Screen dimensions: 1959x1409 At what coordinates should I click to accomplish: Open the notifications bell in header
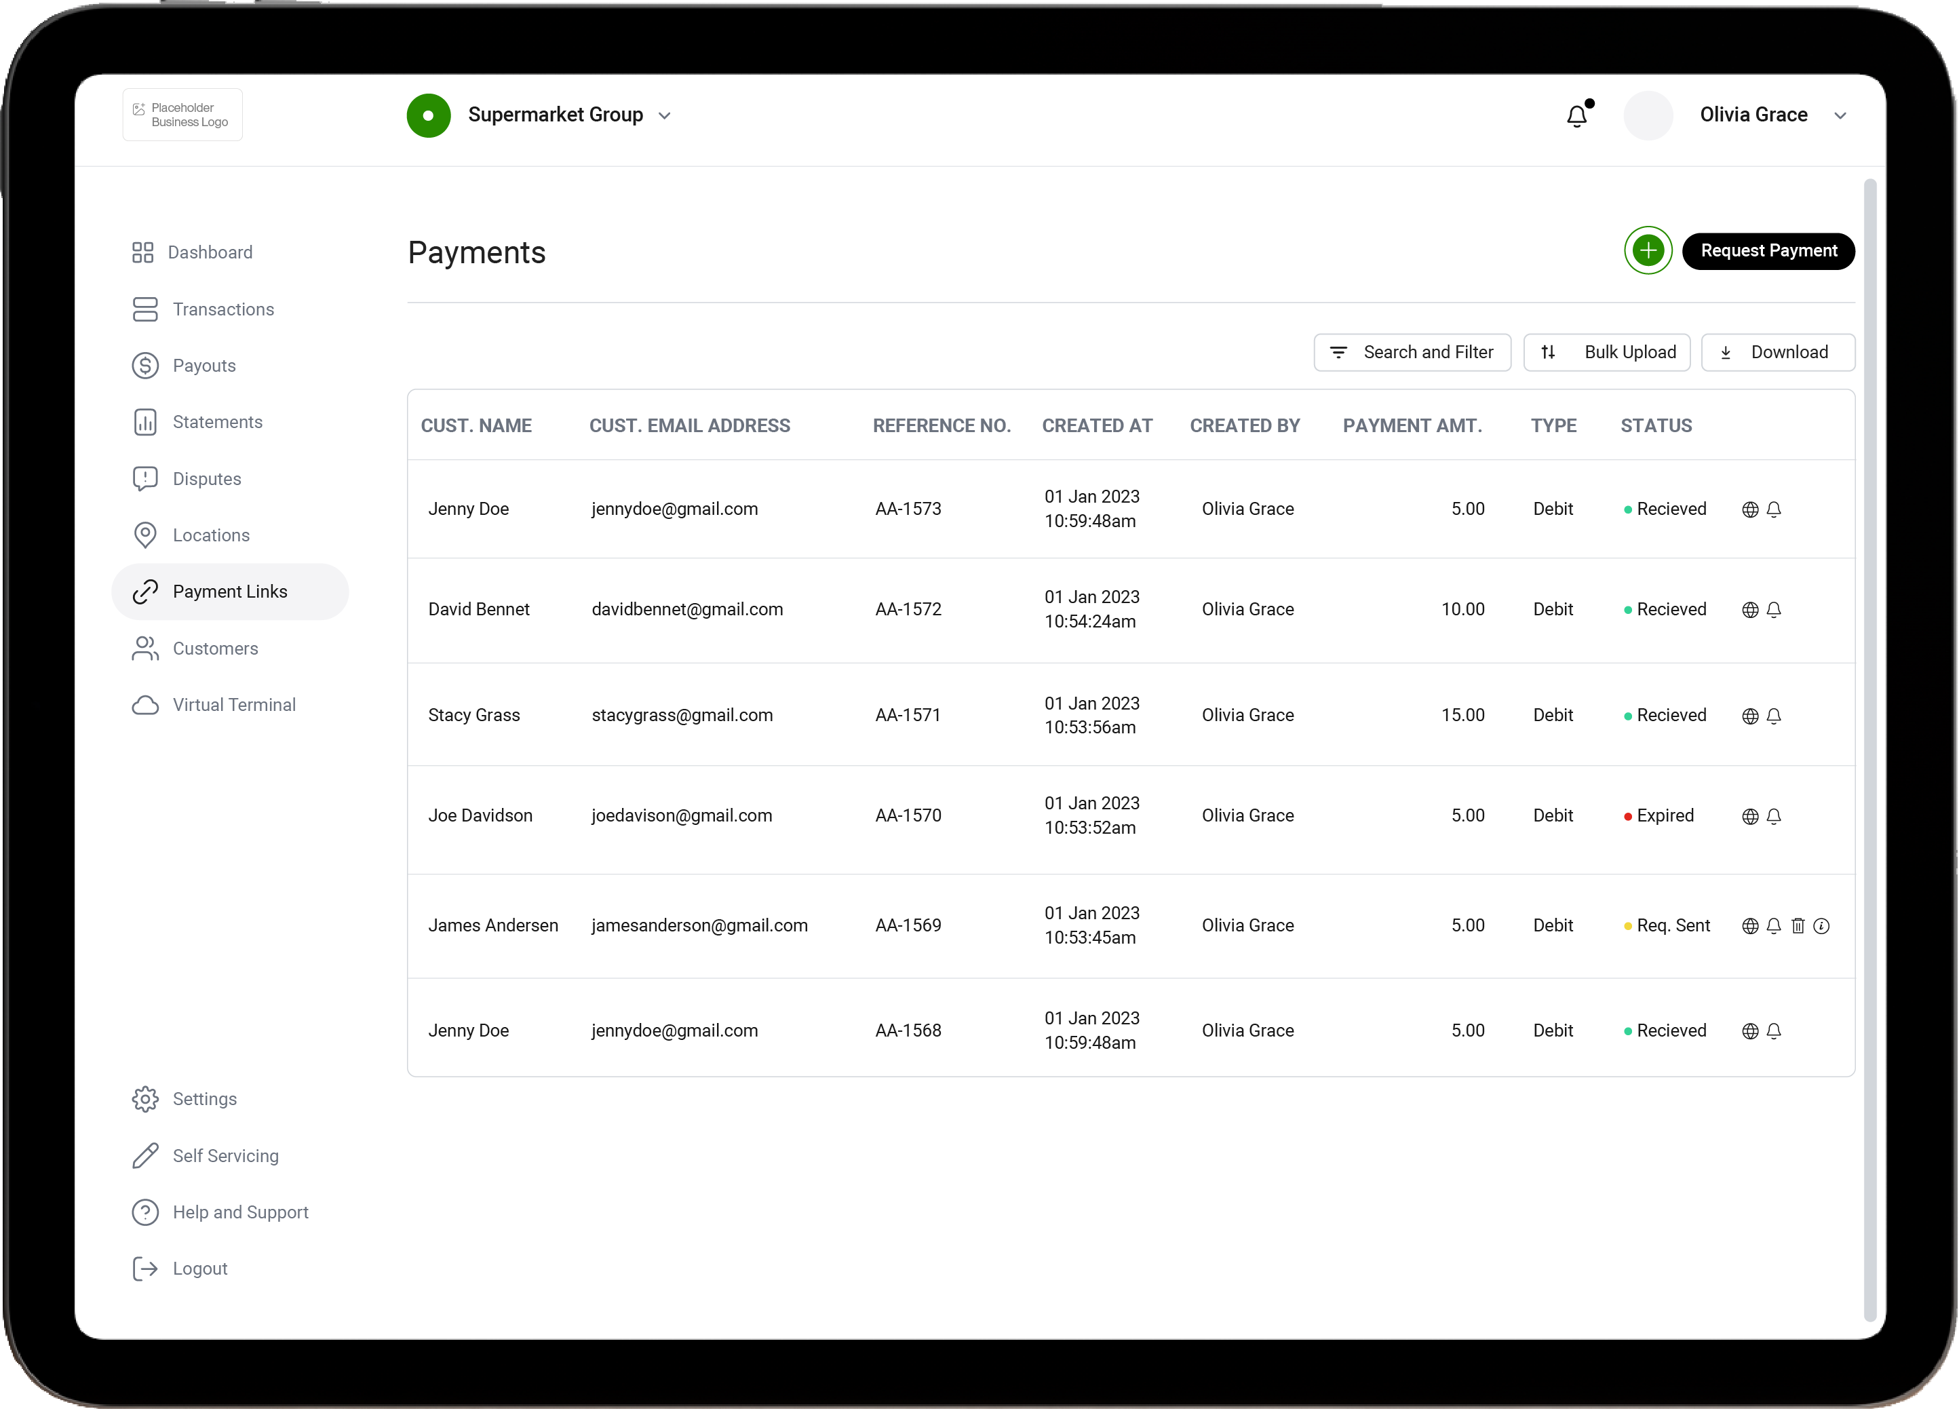pyautogui.click(x=1577, y=116)
